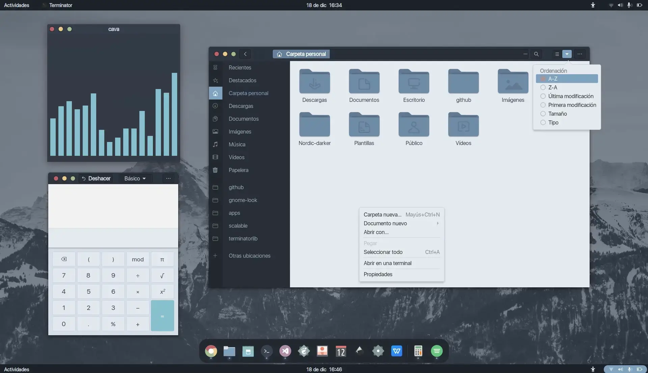Switch to list view in the file manager
This screenshot has height=373, width=648.
pyautogui.click(x=556, y=54)
